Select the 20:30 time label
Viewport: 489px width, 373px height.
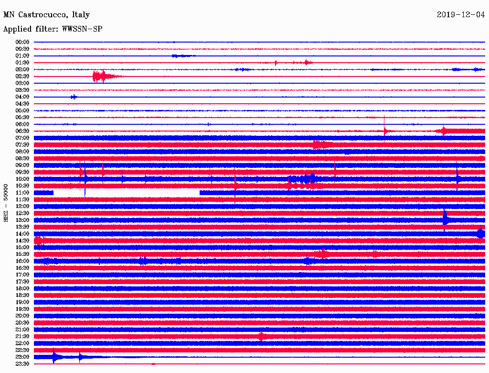22,323
